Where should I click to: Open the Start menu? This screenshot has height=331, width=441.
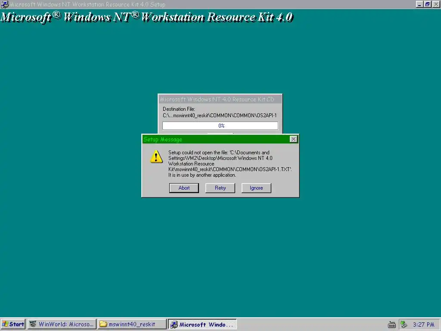coord(13,324)
